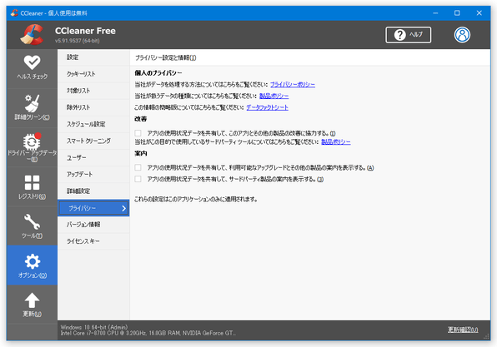
Task: Open the ツール wrench section
Action: pos(32,226)
